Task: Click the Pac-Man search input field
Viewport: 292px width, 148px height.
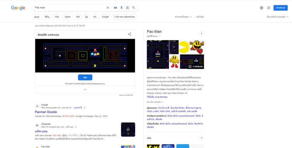Action: [x=70, y=8]
